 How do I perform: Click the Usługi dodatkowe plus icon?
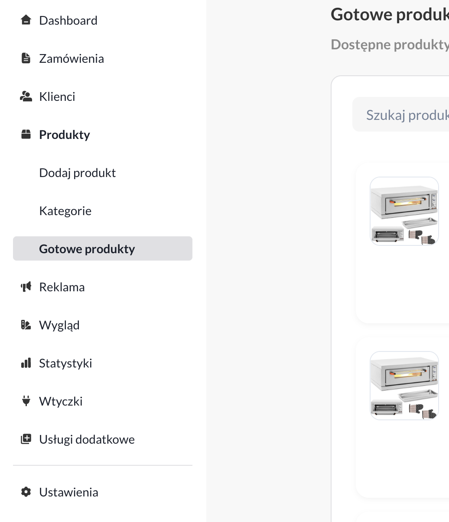(26, 439)
